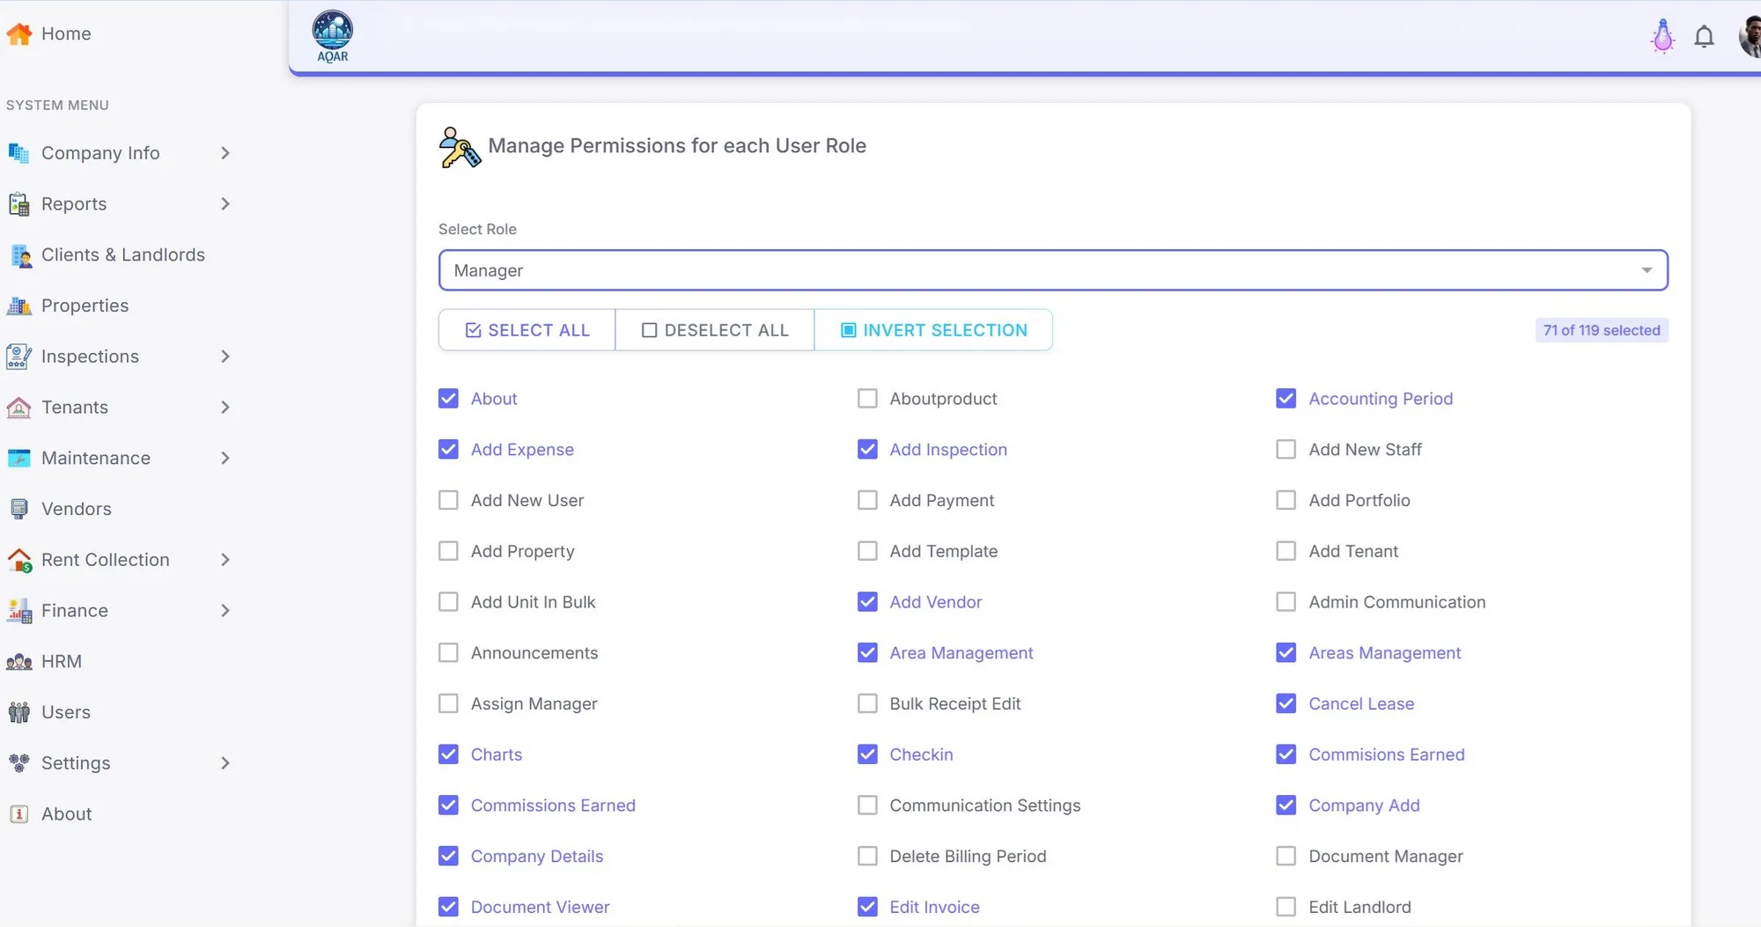Uncheck the Edit Invoice checkbox
Screen dimensions: 1761x927
[x=867, y=907]
